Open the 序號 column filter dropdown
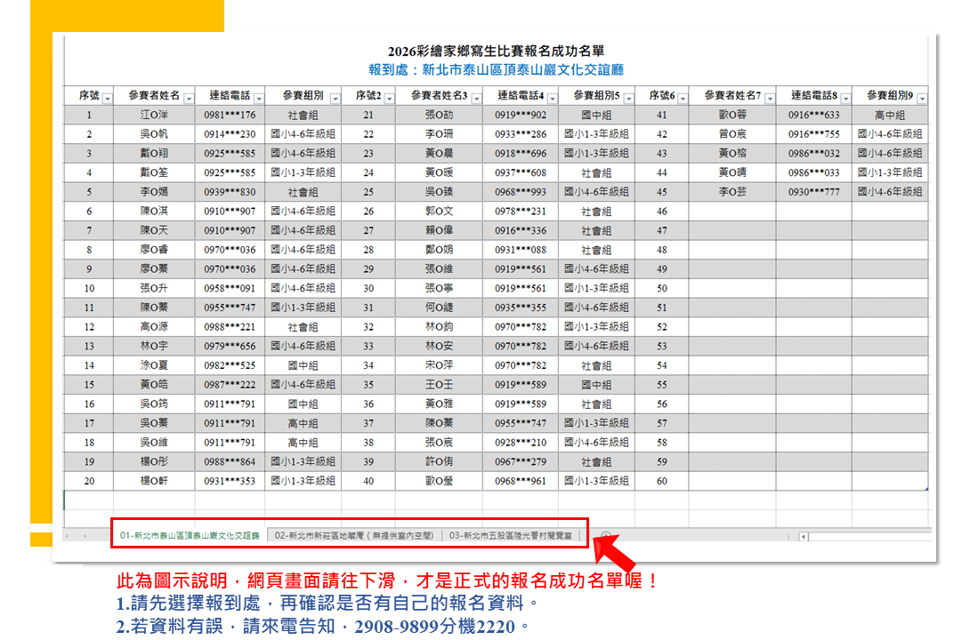Screen dimensions: 978x640 pos(108,98)
